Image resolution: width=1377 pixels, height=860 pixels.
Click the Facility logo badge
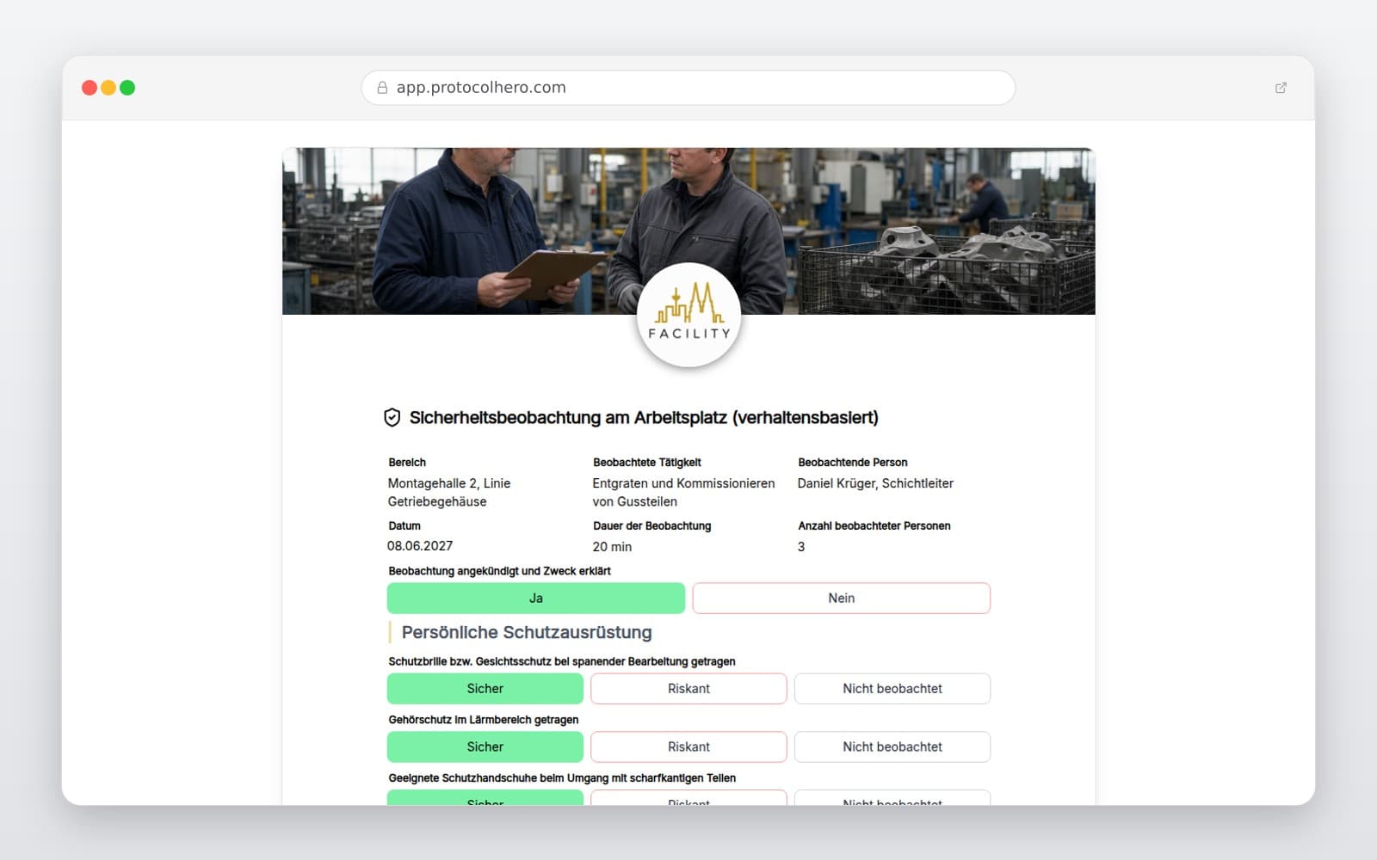tap(688, 315)
